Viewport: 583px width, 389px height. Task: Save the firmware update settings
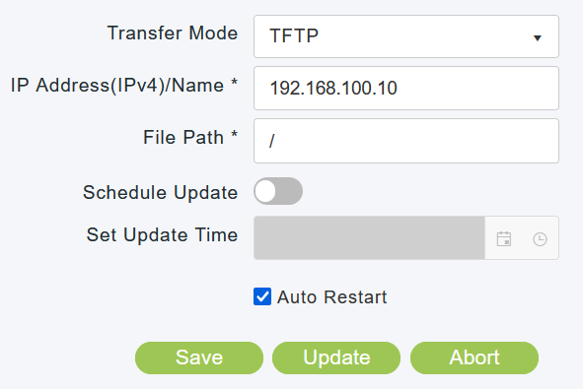pyautogui.click(x=199, y=357)
